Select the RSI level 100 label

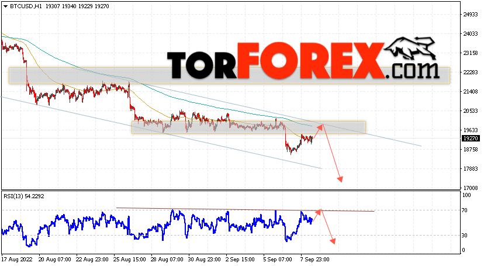point(466,195)
